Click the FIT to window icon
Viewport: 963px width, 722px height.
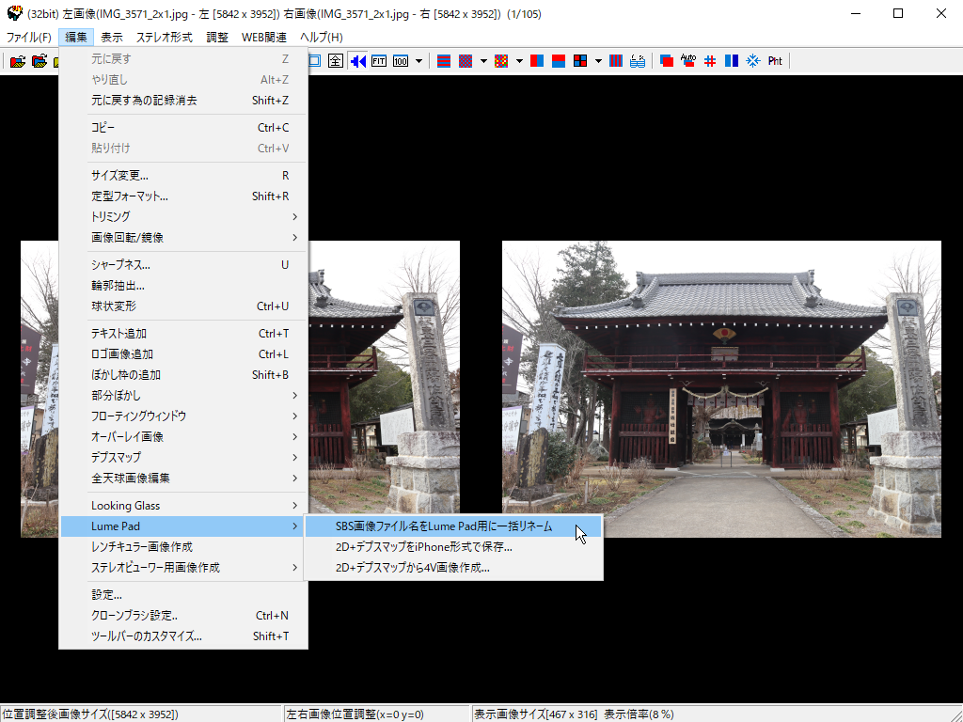tap(379, 61)
